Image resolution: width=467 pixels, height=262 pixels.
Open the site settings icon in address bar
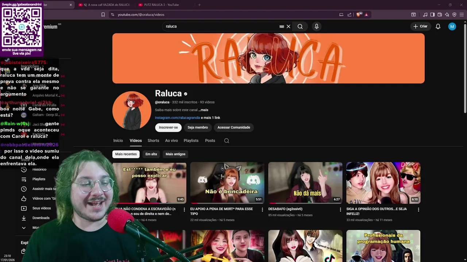pos(112,15)
